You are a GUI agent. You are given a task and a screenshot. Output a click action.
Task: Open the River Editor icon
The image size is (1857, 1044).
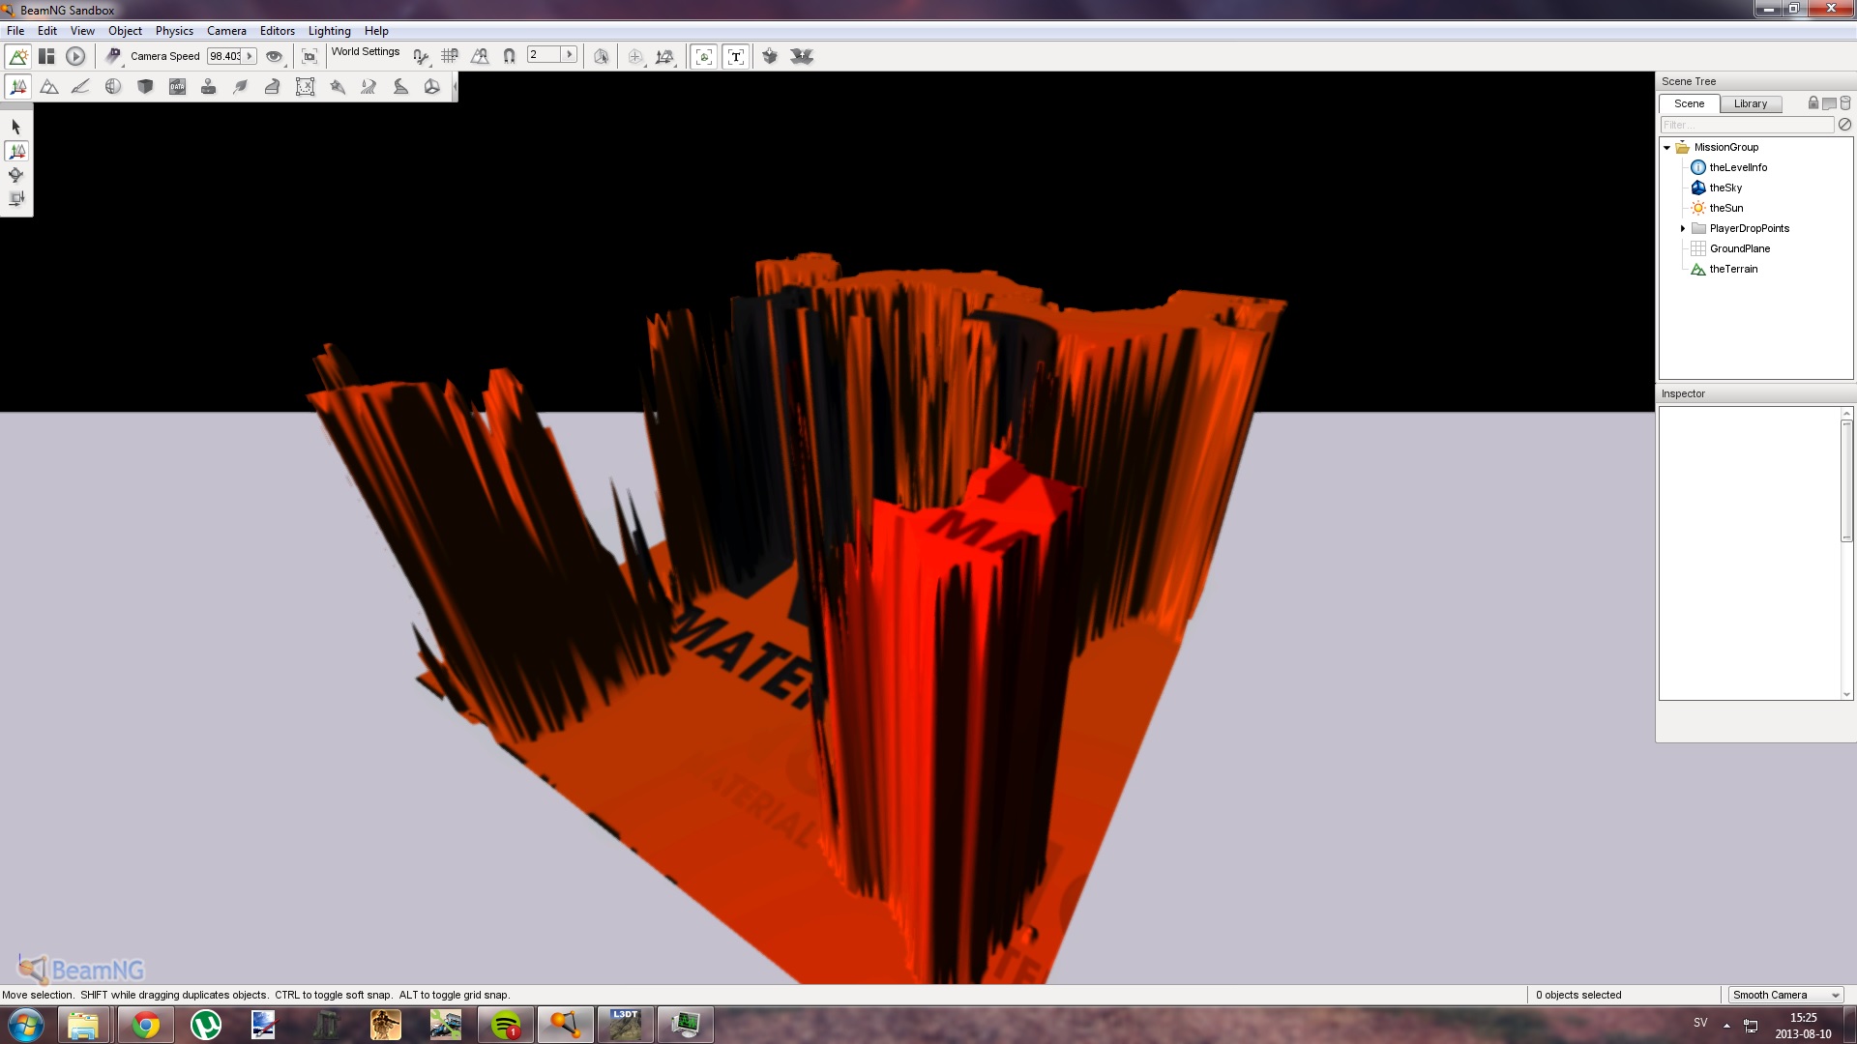tap(368, 87)
